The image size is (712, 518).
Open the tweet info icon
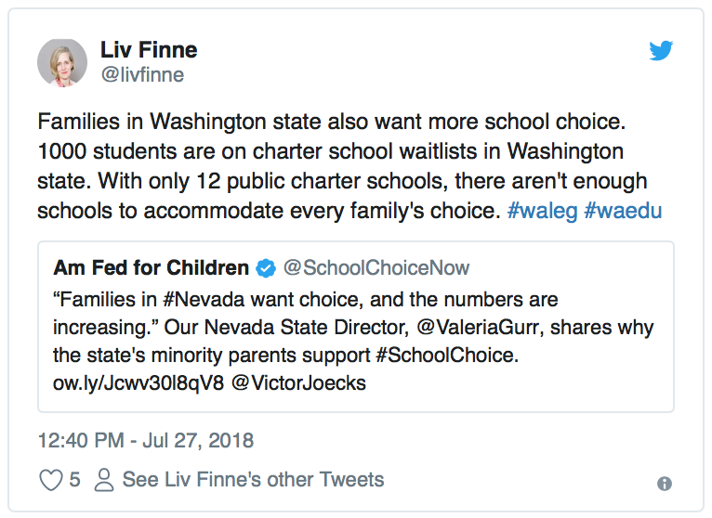click(x=665, y=484)
